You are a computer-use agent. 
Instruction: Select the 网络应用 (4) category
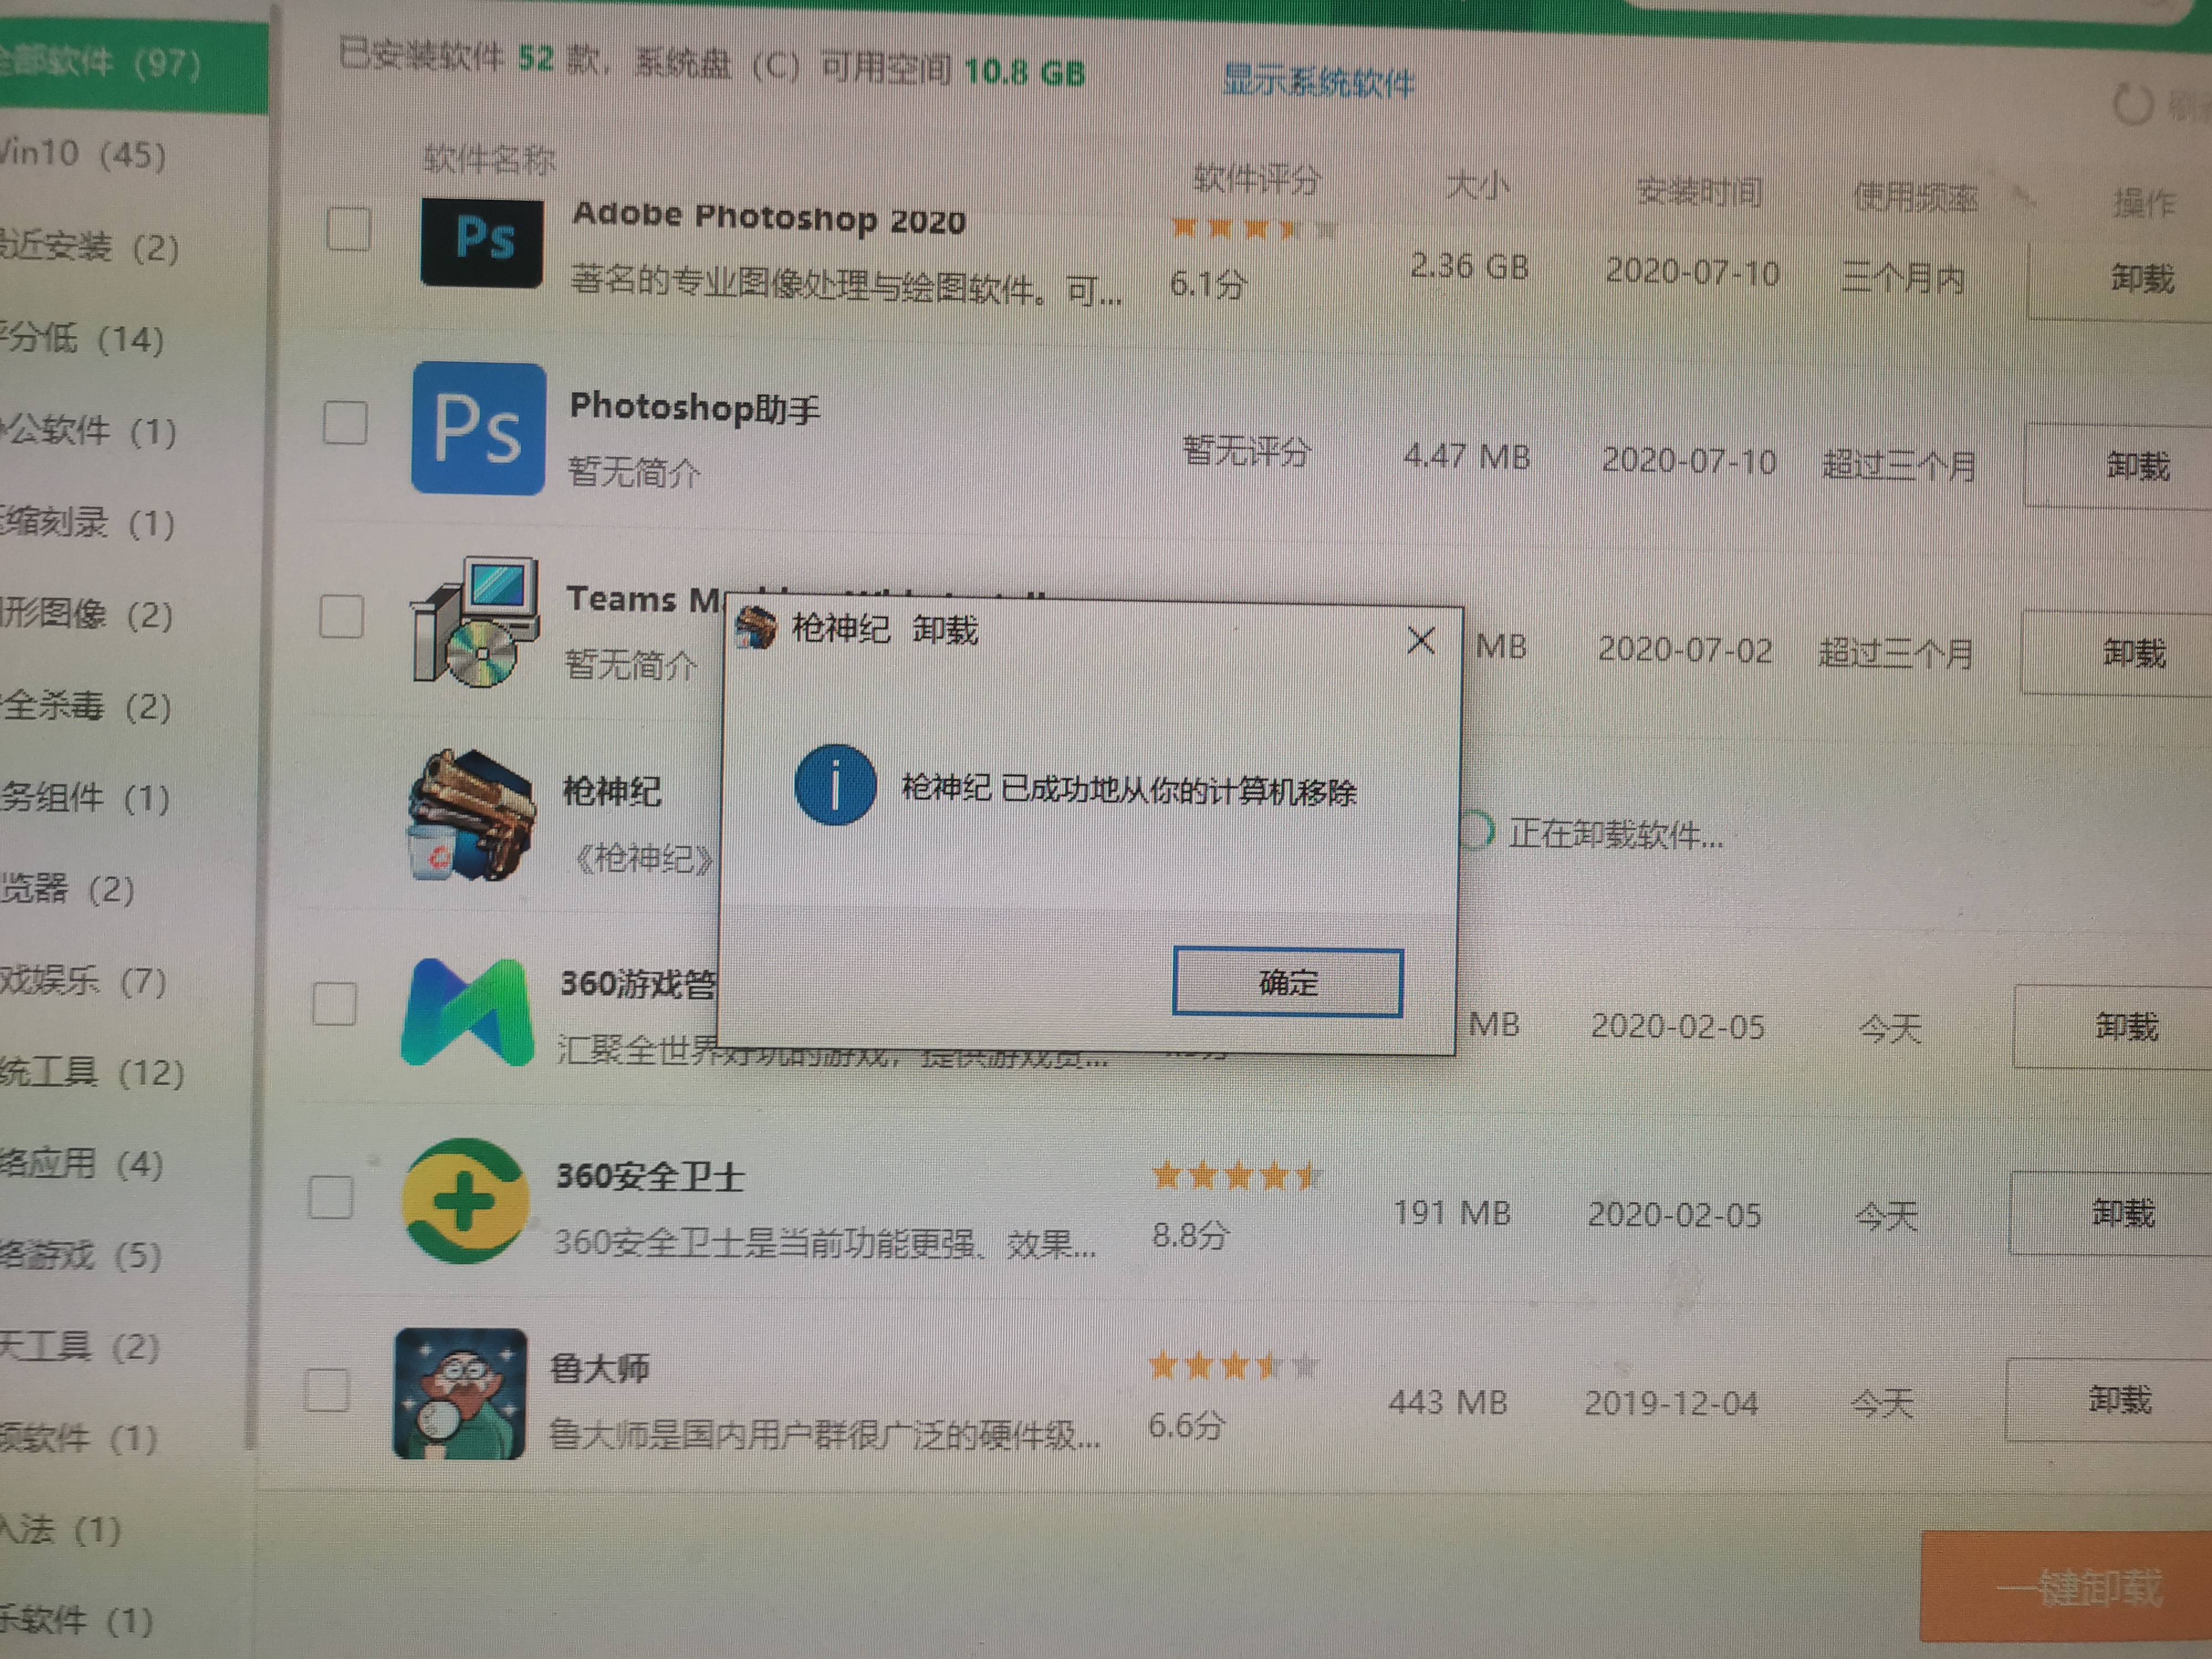coord(82,1163)
